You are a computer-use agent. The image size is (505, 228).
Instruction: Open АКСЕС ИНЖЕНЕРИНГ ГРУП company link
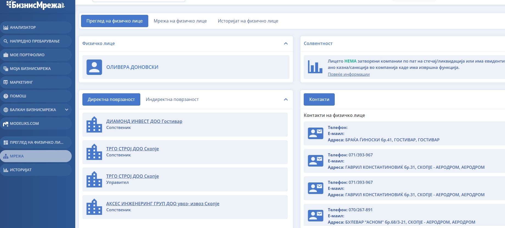click(x=163, y=204)
